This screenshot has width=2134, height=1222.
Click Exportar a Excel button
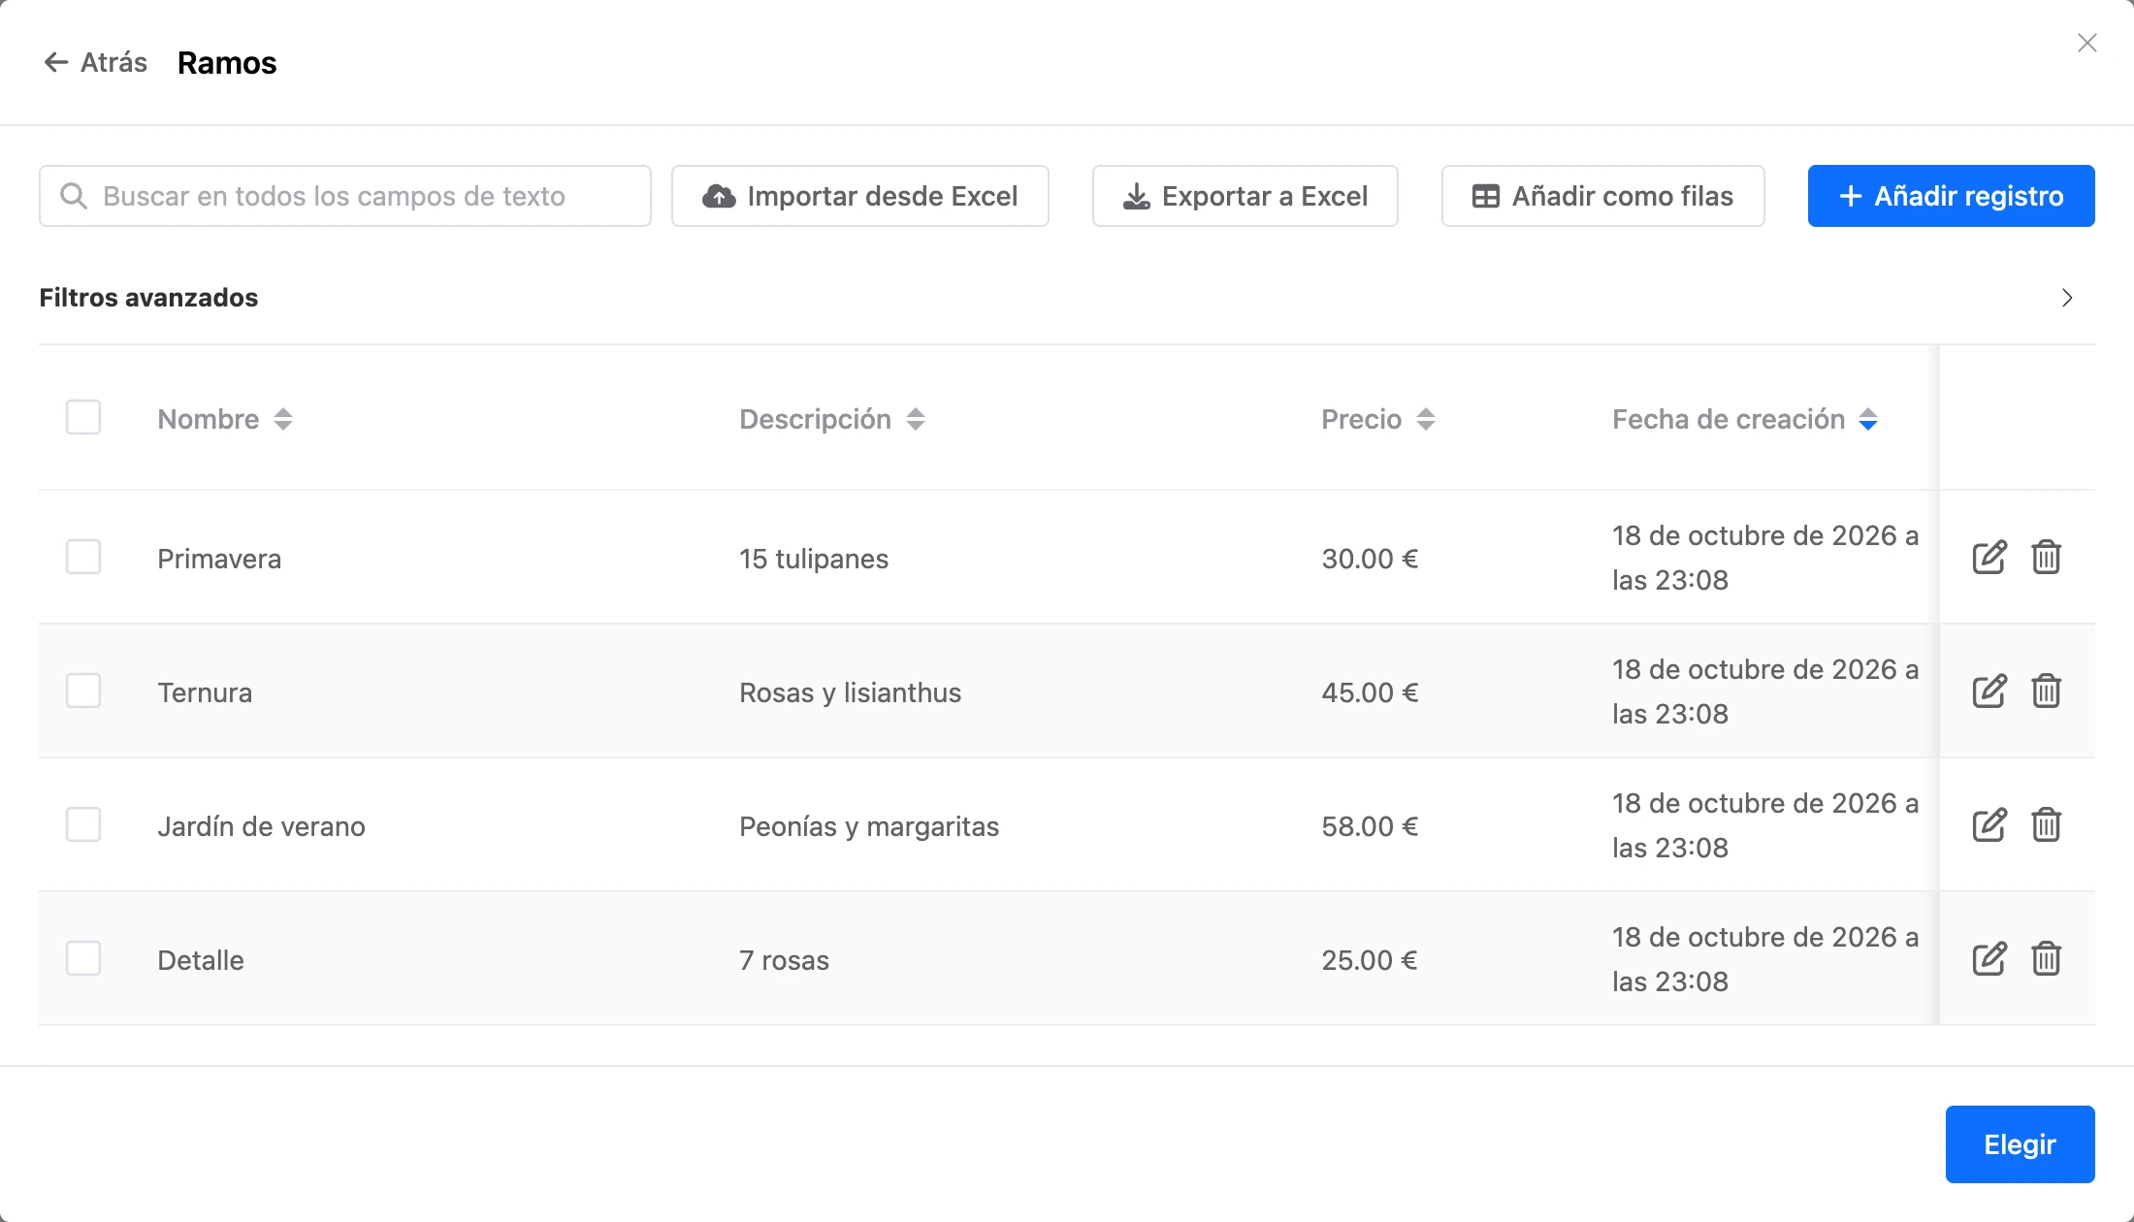pyautogui.click(x=1245, y=196)
